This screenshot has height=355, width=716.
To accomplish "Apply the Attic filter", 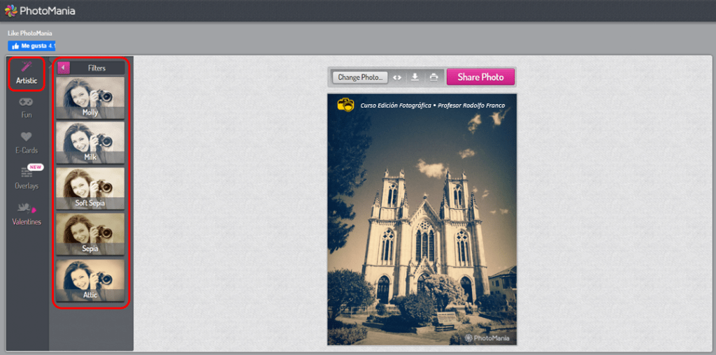I will pyautogui.click(x=90, y=279).
